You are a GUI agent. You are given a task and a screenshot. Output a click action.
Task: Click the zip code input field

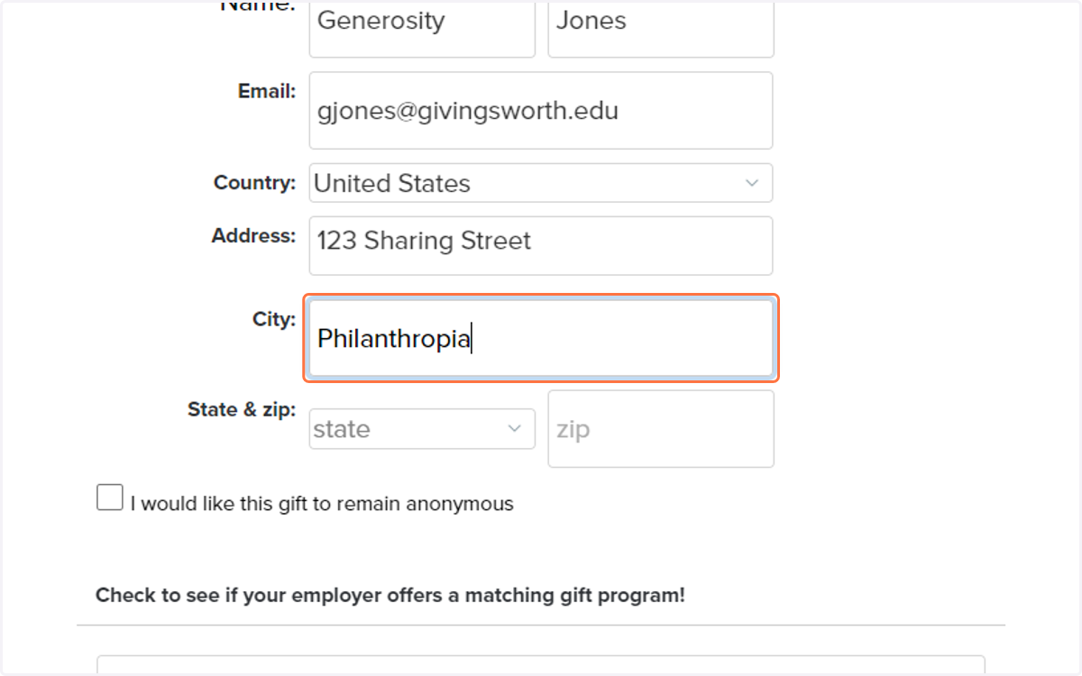tap(661, 429)
